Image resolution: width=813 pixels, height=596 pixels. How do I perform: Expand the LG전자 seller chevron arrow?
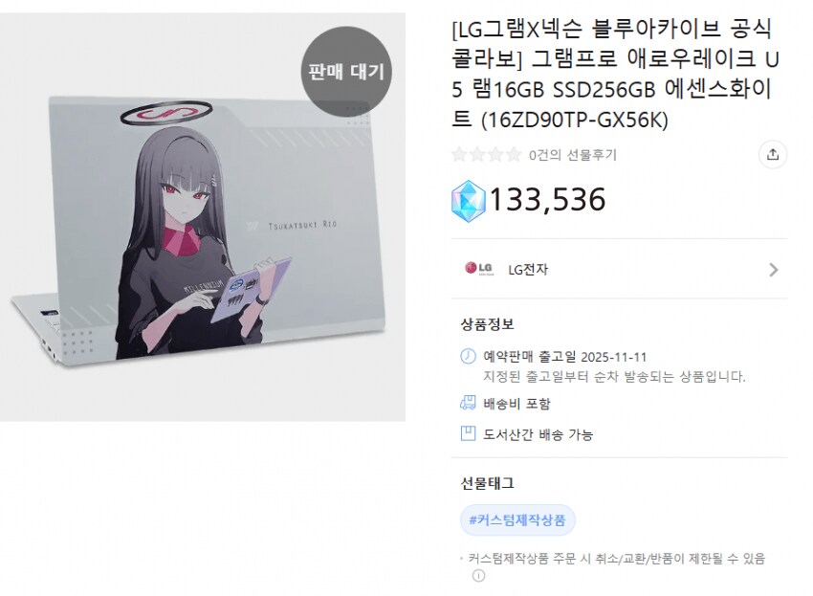(x=774, y=270)
